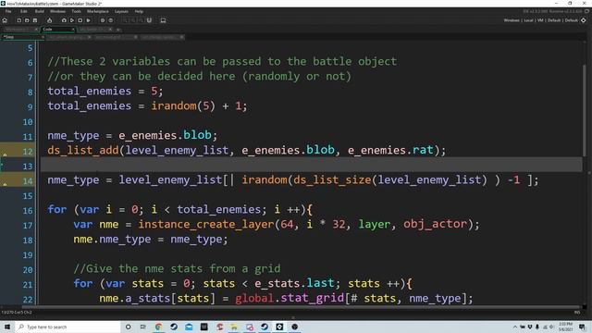Click warning marker on line 14
This screenshot has width=592, height=333.
click(x=5, y=184)
